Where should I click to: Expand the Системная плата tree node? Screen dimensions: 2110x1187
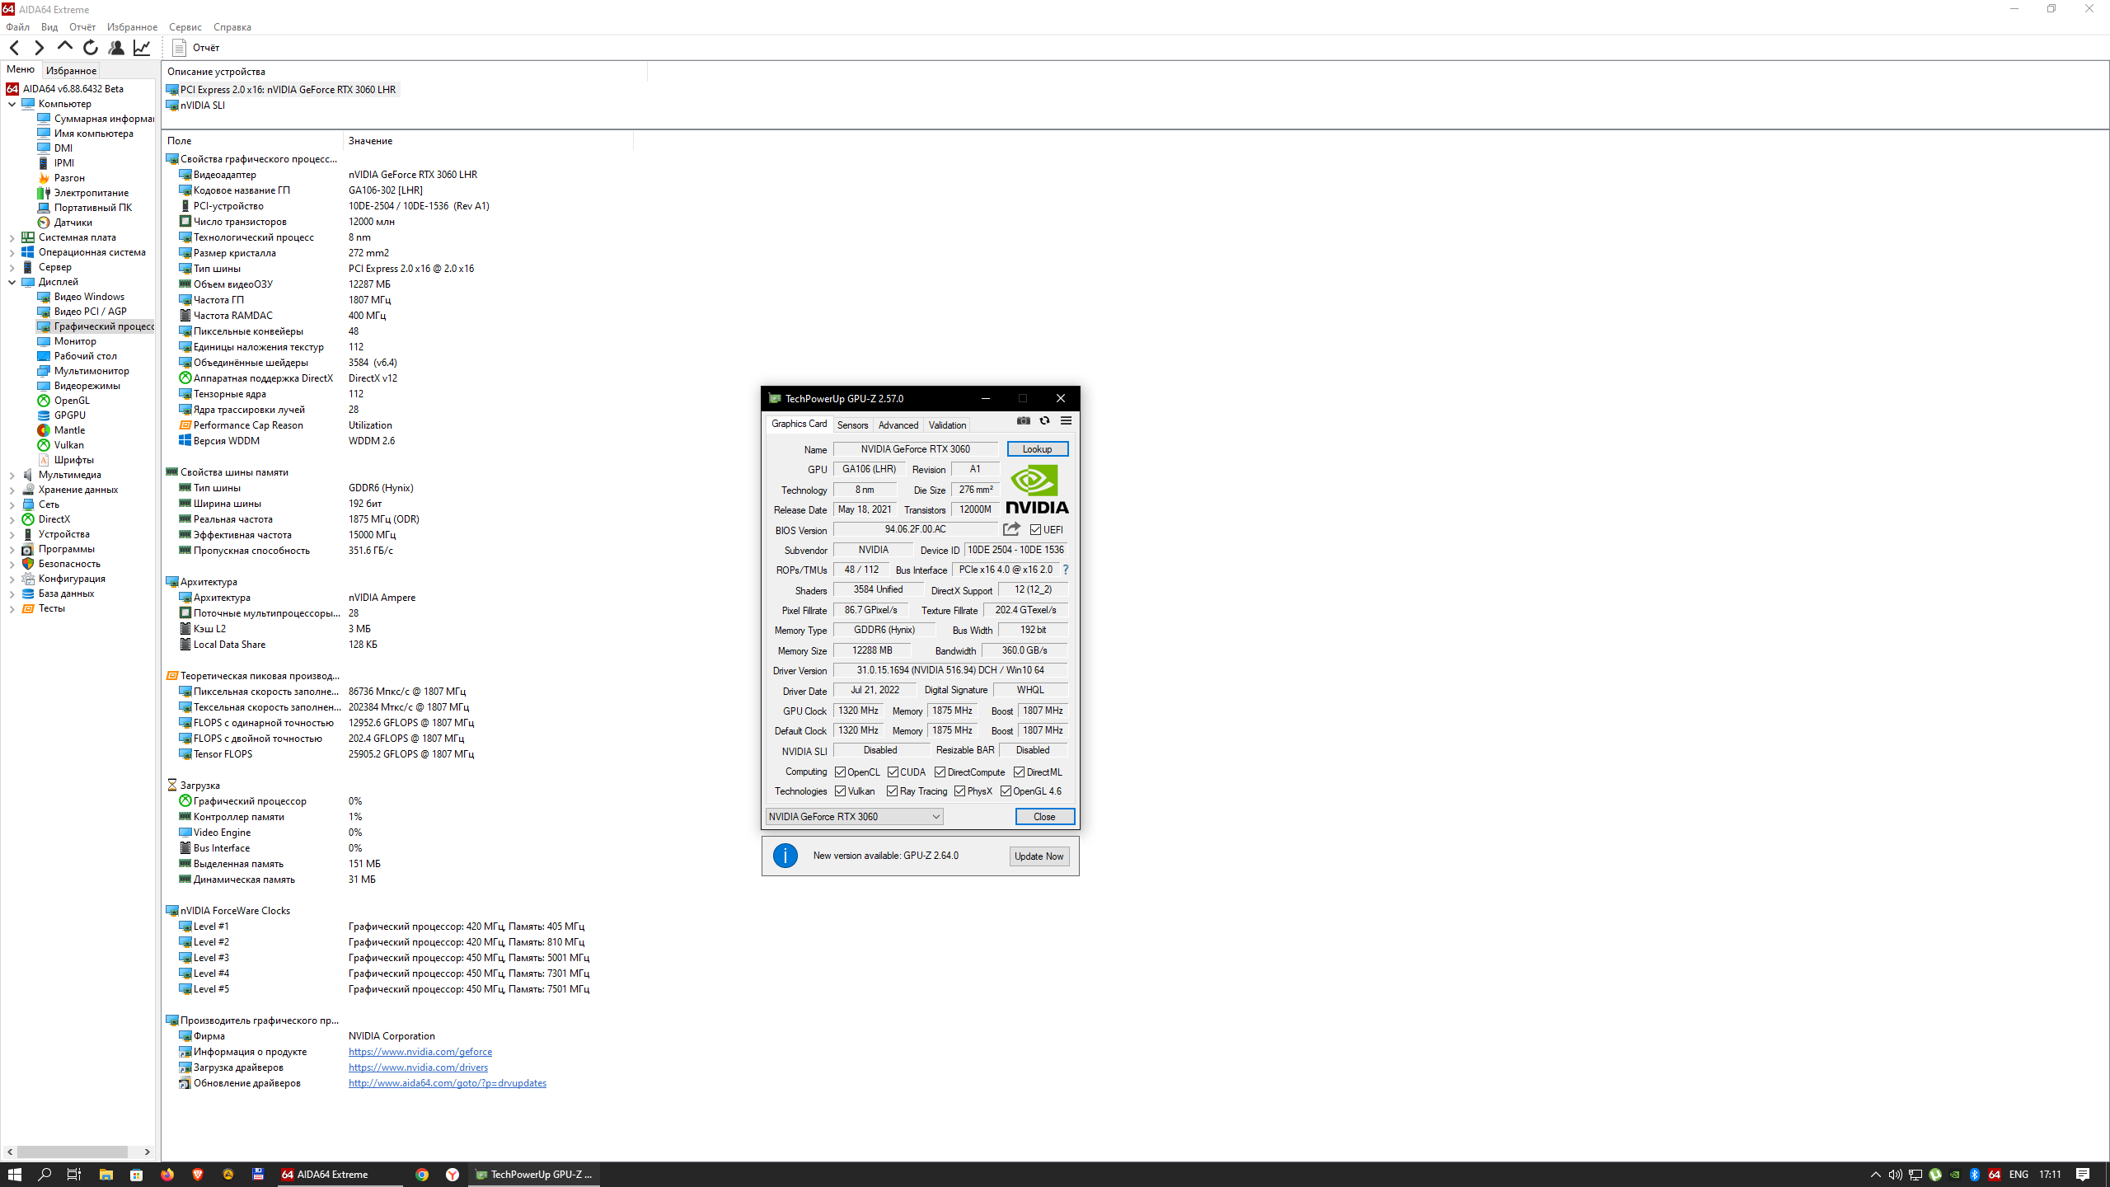12,237
